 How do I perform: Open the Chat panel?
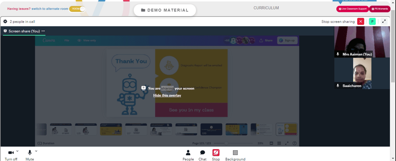[x=202, y=155]
